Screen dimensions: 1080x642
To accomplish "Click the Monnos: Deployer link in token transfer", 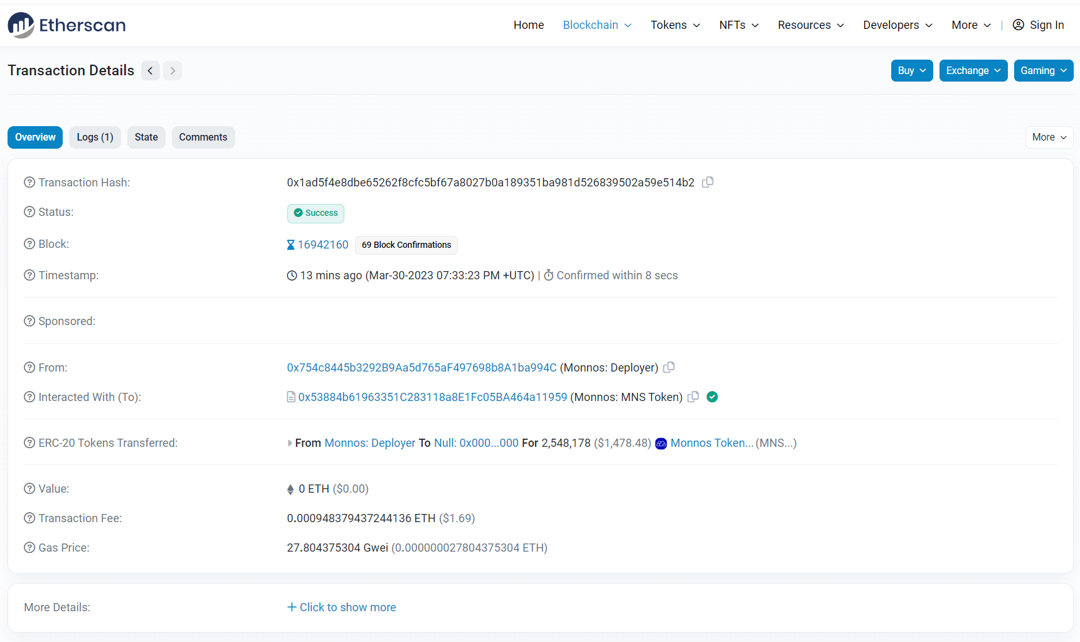I will point(370,443).
